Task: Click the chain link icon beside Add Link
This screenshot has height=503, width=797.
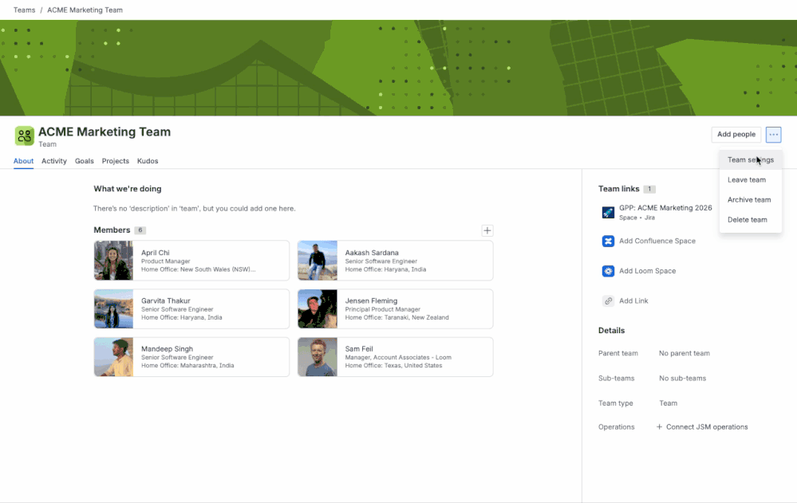Action: 608,301
